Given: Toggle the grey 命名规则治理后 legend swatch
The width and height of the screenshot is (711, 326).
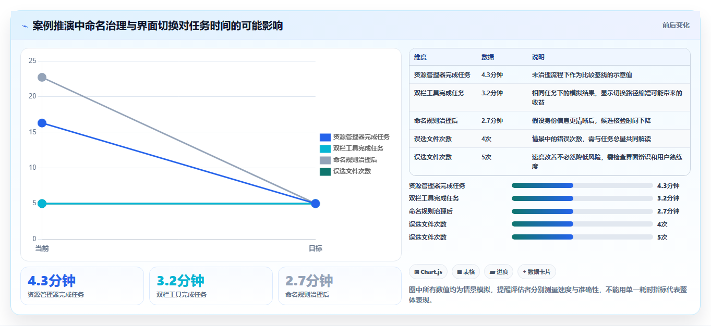Looking at the screenshot, I should coord(325,160).
